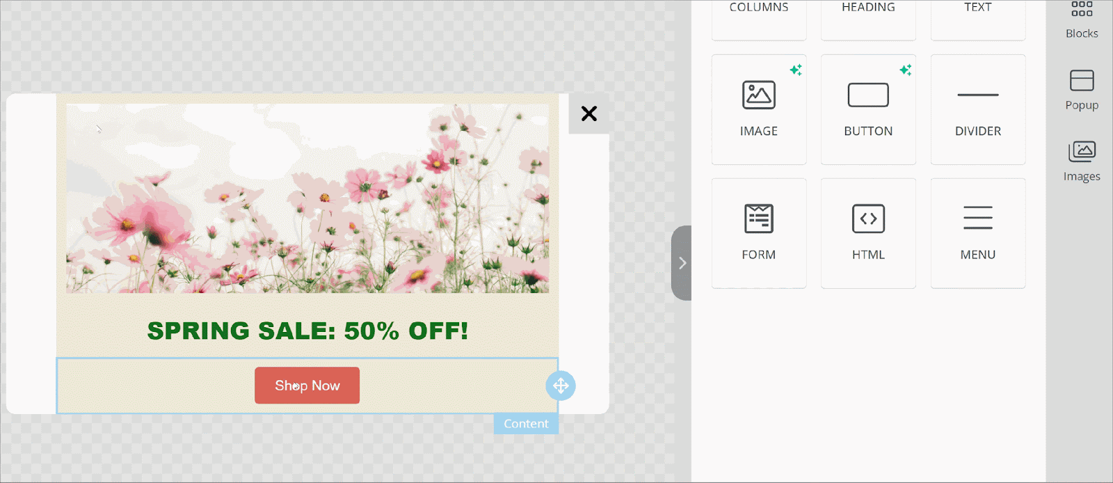Screen dimensions: 1113x483
Task: Click the AI sparkle icon on the Button tile
Action: (905, 70)
